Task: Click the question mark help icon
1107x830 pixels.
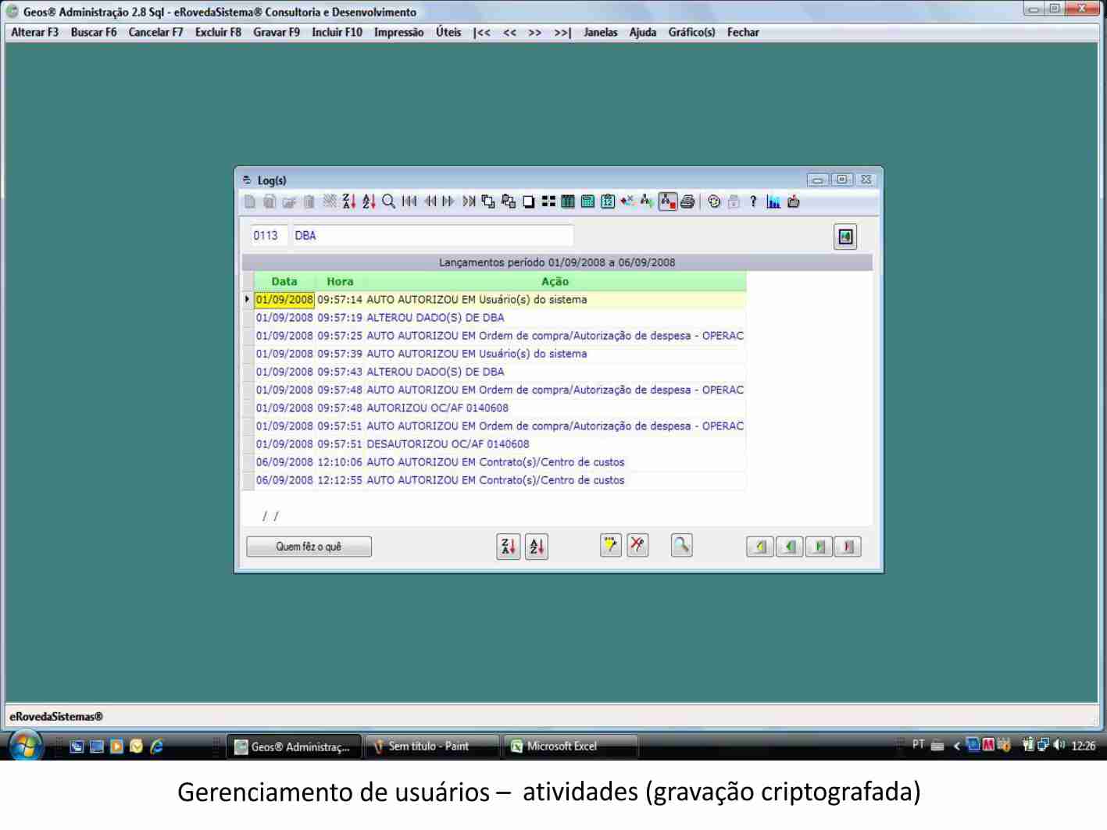Action: click(x=753, y=201)
